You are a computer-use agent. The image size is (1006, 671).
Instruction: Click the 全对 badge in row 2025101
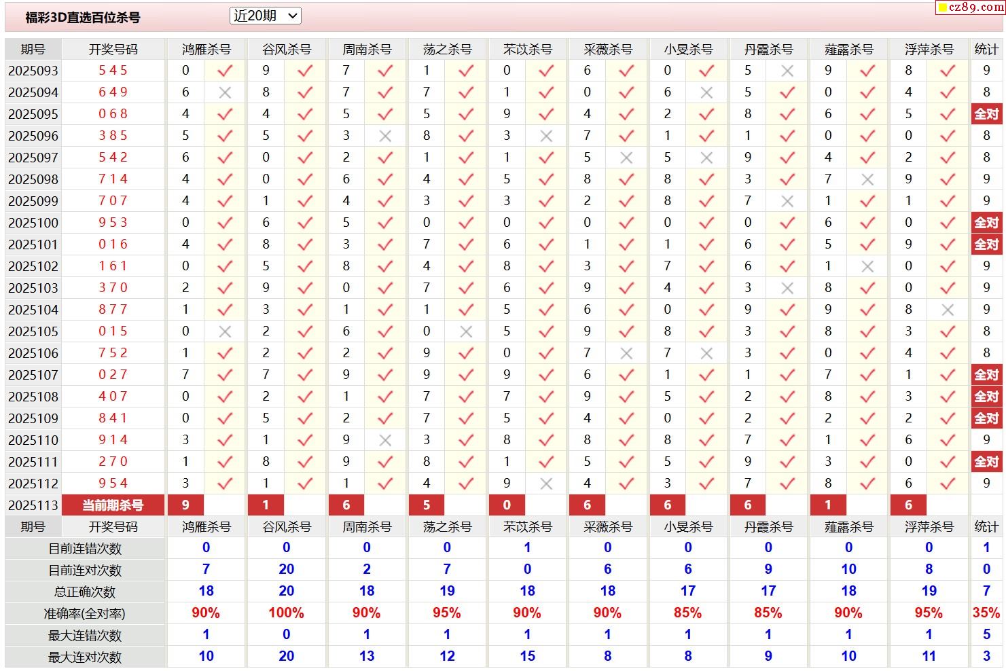[x=986, y=244]
